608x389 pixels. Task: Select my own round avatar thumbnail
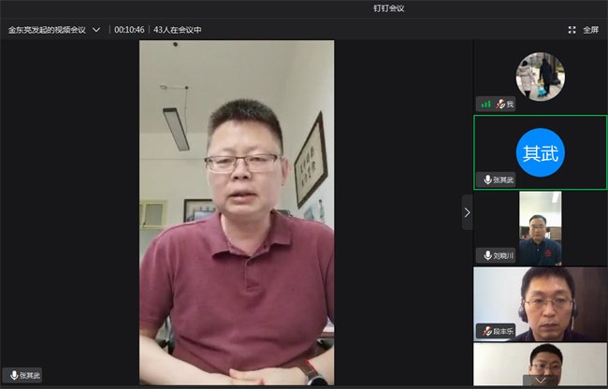coord(540,76)
